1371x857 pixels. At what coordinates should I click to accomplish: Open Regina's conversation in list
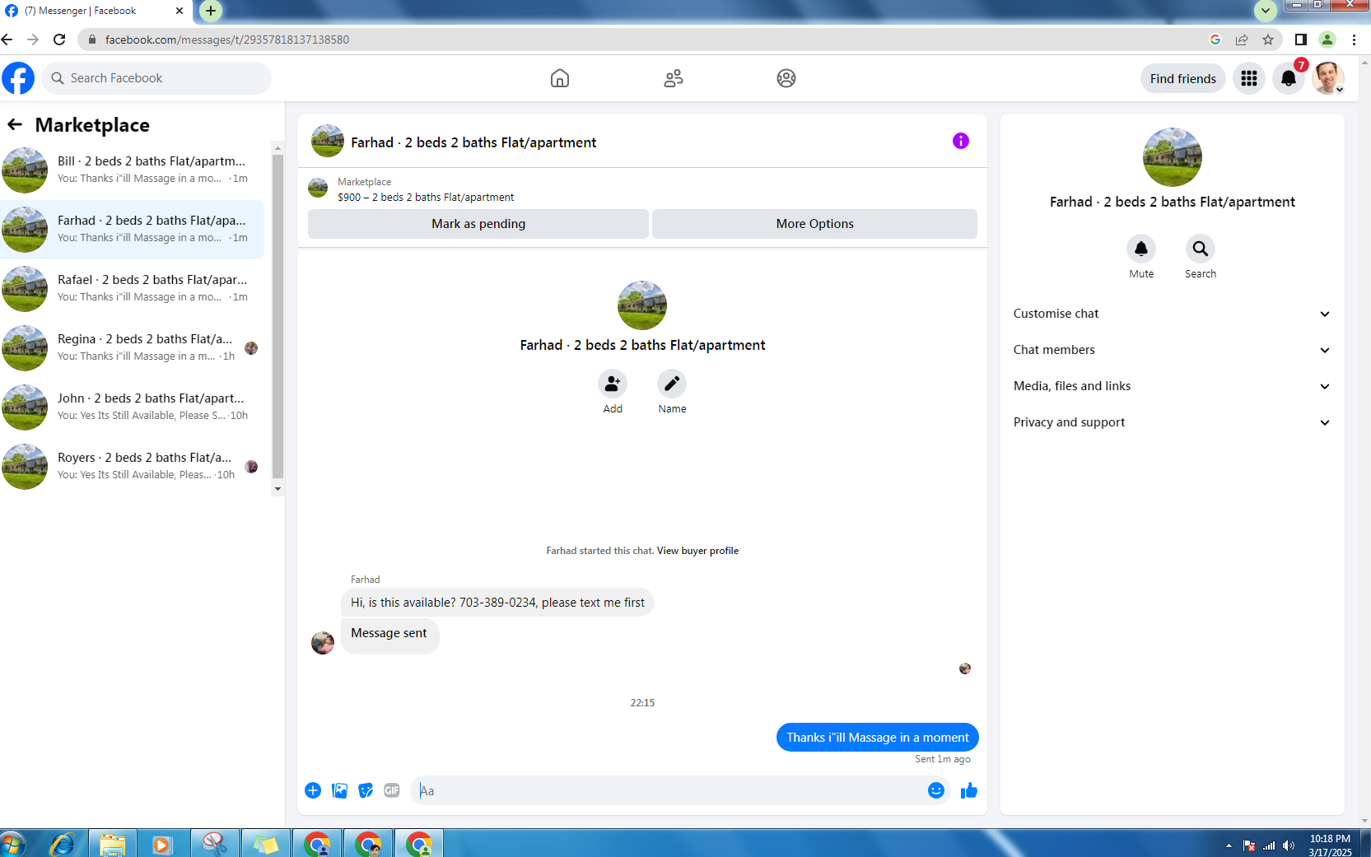(x=132, y=347)
